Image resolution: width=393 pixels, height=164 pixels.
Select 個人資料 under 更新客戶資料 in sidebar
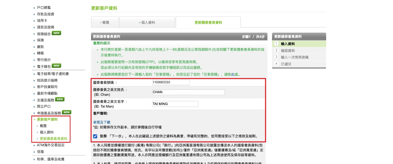point(47,132)
